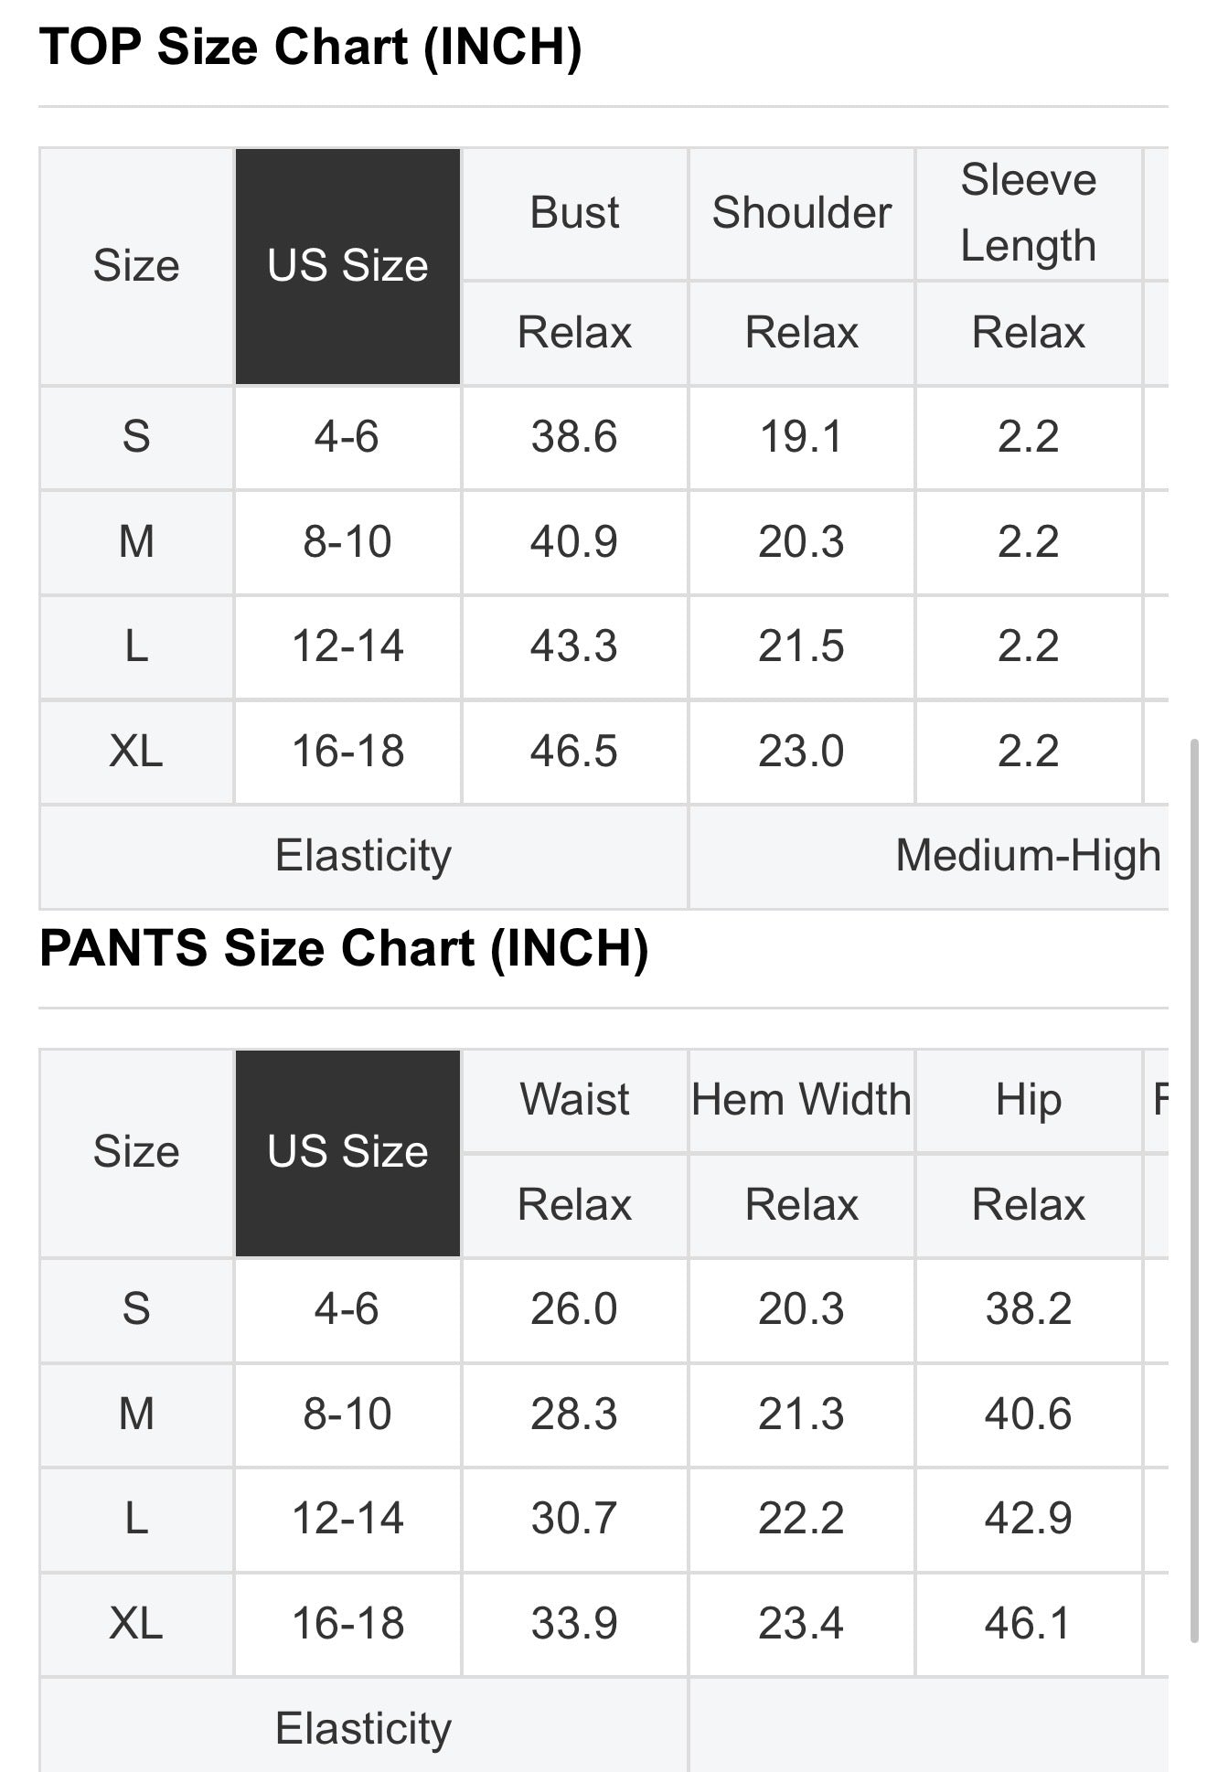
Task: Click the 46.1 hip measurement cell
Action: (1028, 1624)
